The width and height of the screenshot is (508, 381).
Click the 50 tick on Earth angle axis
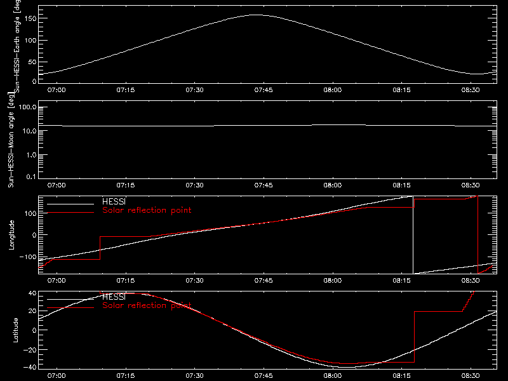[32, 62]
